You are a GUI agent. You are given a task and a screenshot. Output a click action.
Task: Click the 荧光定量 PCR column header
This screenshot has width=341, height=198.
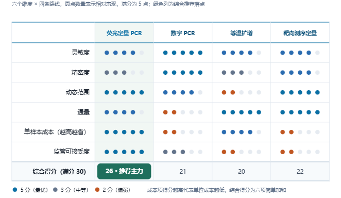[124, 33]
